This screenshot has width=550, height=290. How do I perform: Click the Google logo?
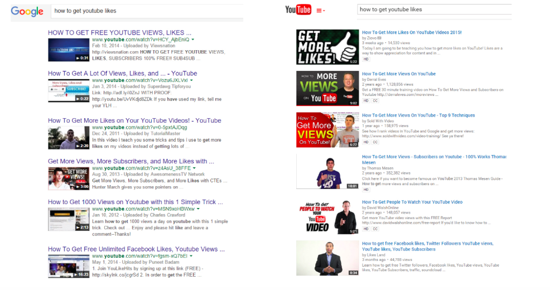click(27, 11)
